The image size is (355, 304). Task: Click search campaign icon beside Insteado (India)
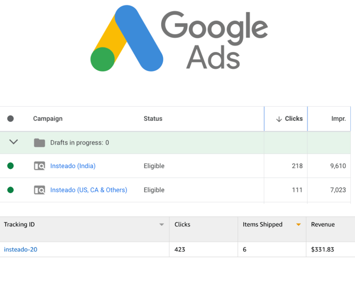coord(39,166)
